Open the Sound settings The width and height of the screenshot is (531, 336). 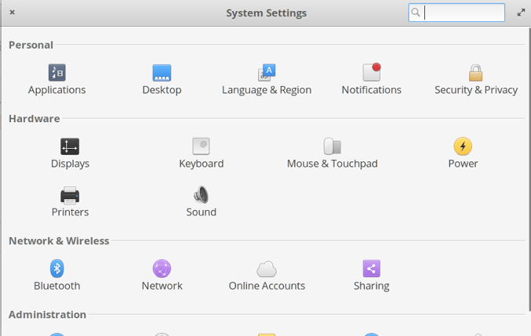click(201, 195)
